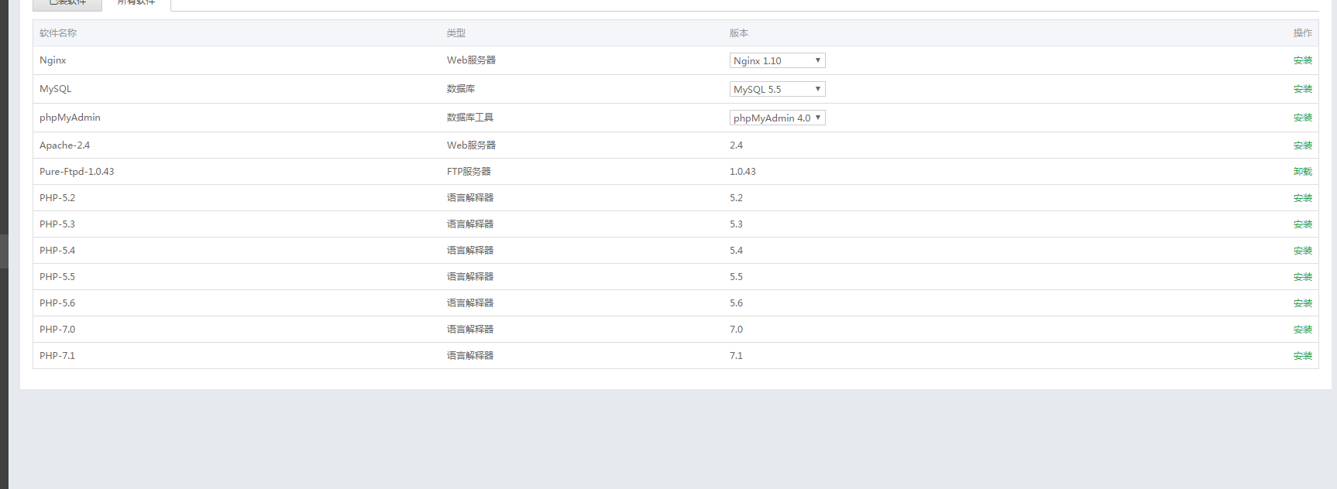Select the PHP-5.2 software name
This screenshot has height=489, width=1337.
(x=57, y=198)
